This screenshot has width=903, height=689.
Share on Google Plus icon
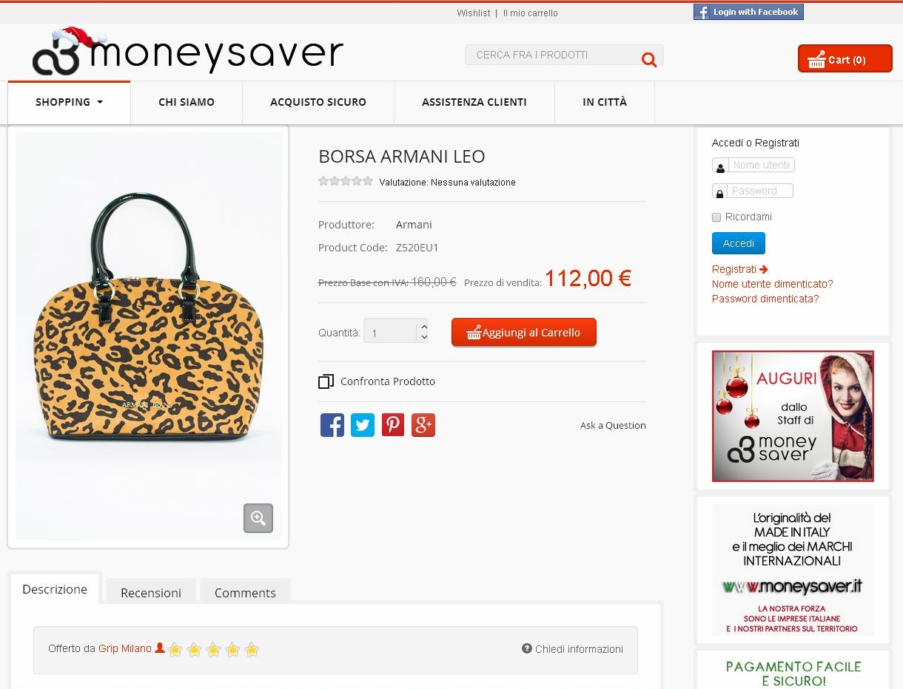(423, 425)
